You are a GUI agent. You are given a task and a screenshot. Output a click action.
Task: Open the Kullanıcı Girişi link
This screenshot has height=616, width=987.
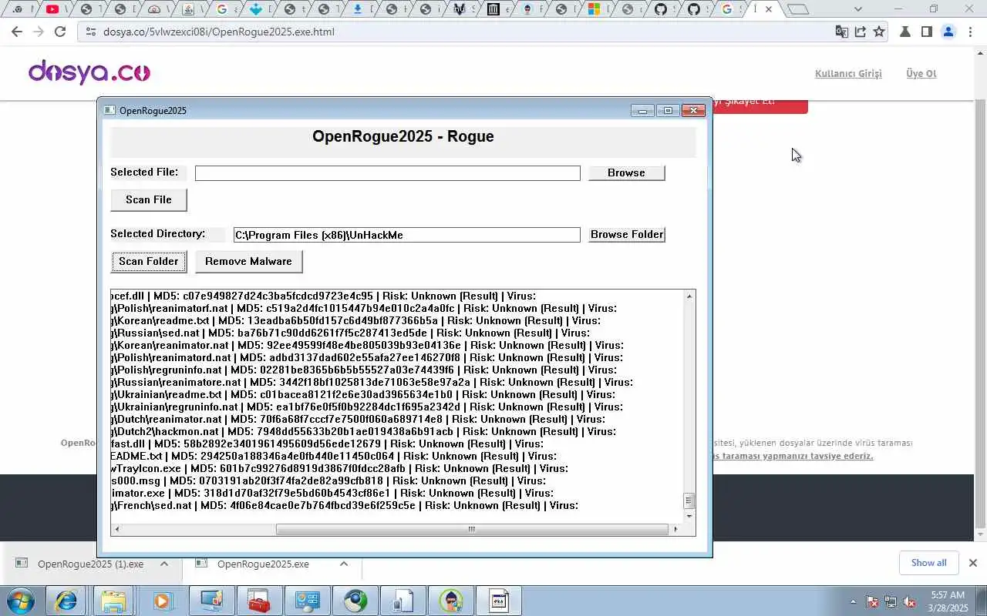pos(848,74)
